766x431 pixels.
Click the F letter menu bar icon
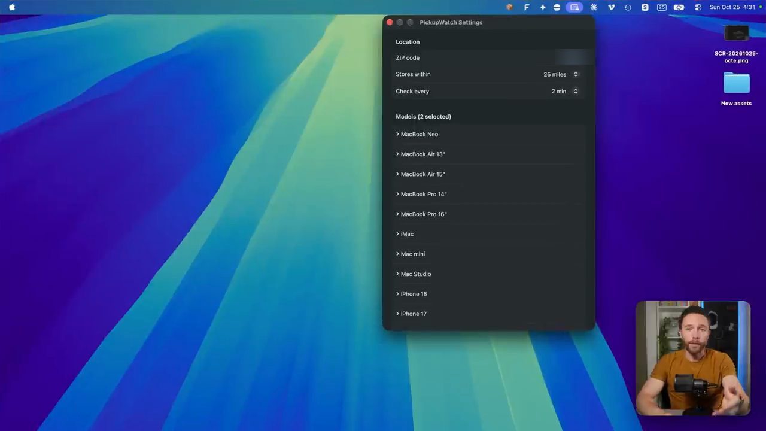click(527, 7)
